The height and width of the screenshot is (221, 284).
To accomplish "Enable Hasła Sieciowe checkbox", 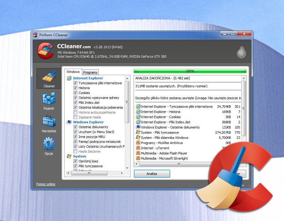I will click(x=75, y=151).
